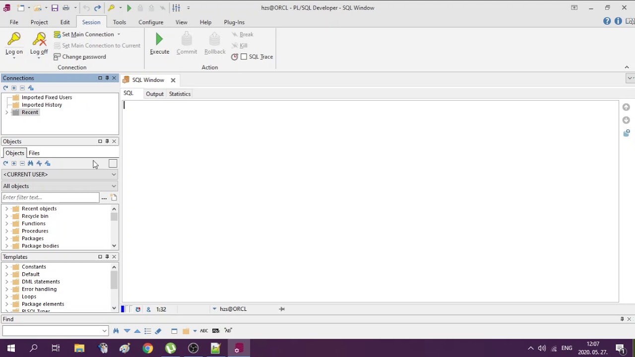Click the minus icon in Connections toolbar
The height and width of the screenshot is (357, 635).
22,88
